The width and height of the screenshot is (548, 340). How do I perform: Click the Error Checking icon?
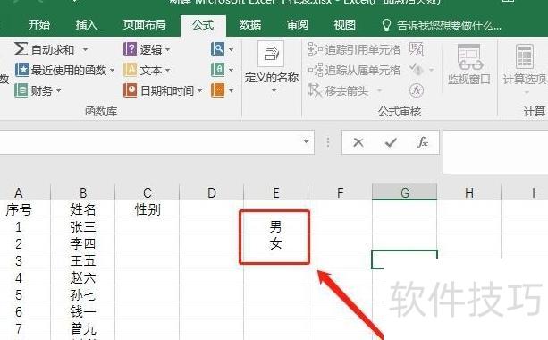point(417,69)
